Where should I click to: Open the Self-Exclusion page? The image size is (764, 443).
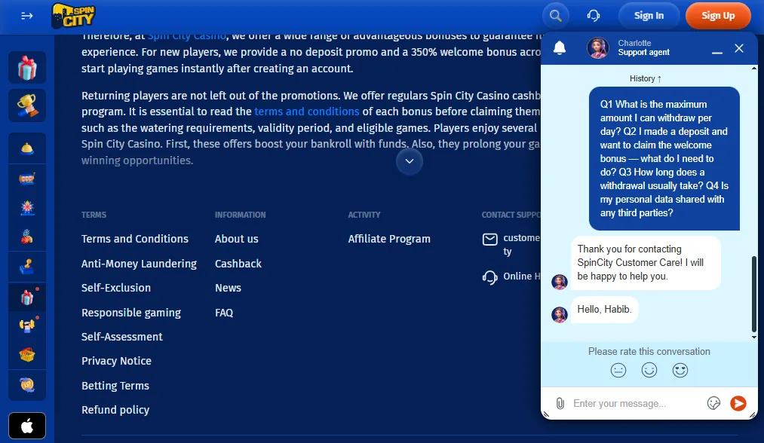click(x=116, y=288)
